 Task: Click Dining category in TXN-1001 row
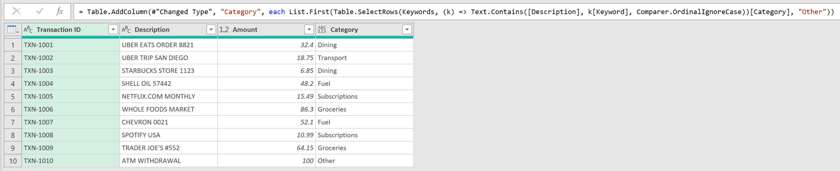[365, 45]
